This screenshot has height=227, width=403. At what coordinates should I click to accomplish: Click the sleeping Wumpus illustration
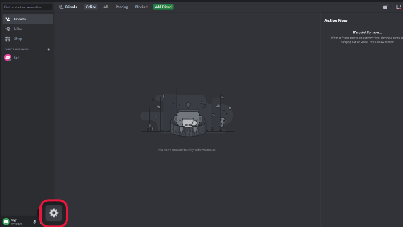coord(188,113)
